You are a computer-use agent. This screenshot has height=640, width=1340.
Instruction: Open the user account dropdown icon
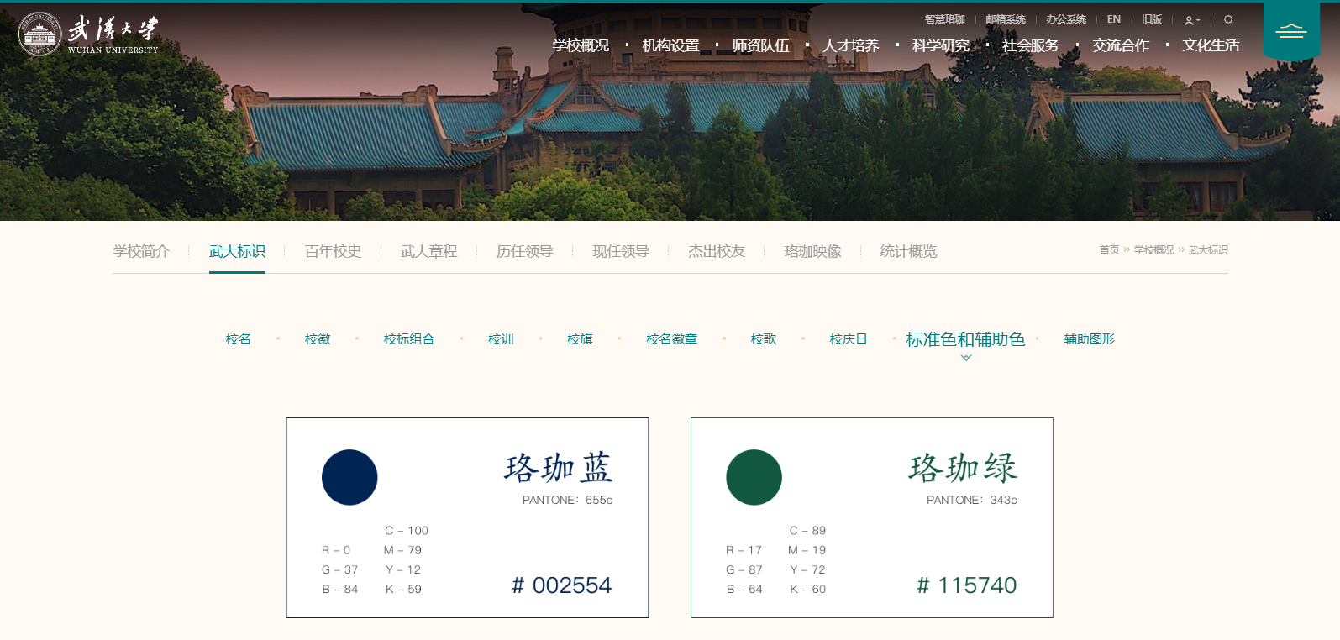(1192, 19)
